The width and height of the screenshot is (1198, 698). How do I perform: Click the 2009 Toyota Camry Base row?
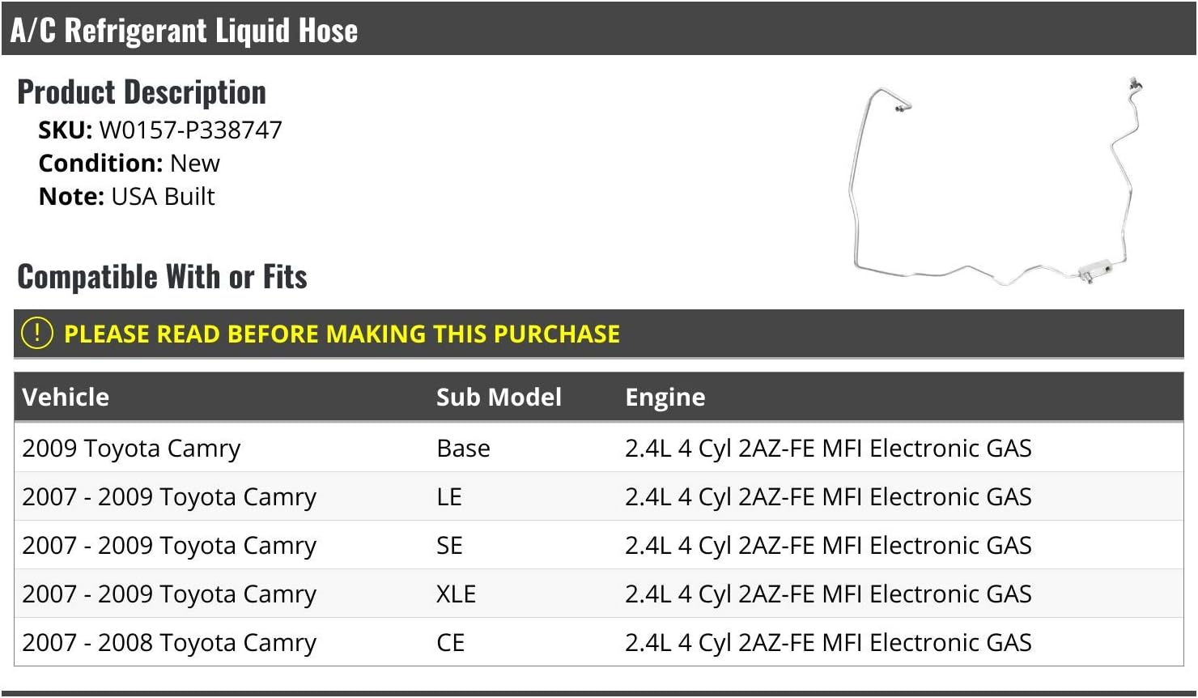599,448
